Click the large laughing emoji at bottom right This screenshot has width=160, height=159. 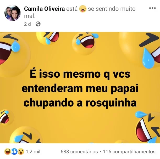[x=148, y=127]
